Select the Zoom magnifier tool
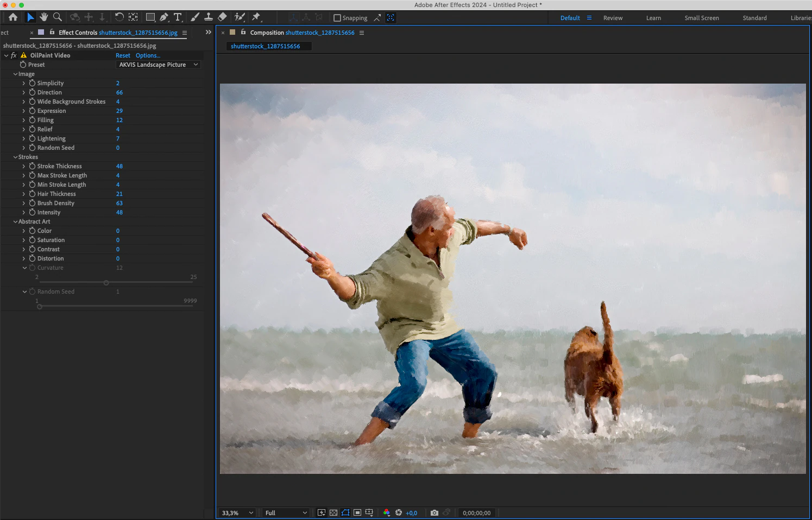Viewport: 812px width, 520px height. pyautogui.click(x=58, y=17)
